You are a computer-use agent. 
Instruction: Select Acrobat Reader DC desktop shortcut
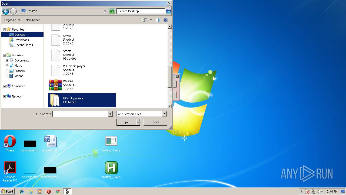point(10,172)
